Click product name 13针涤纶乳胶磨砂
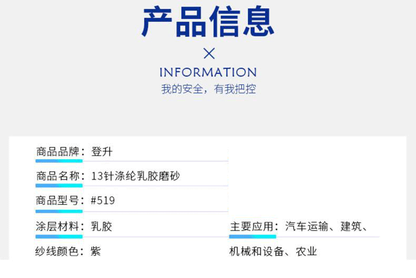The width and height of the screenshot is (416, 278). pyautogui.click(x=135, y=176)
